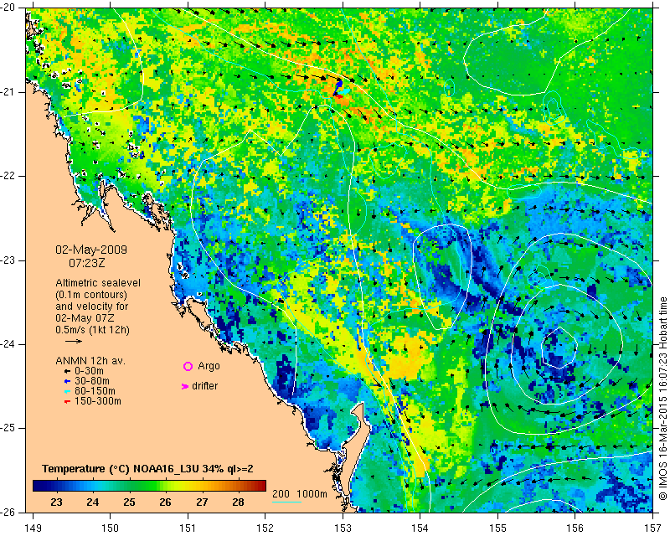Click the red 150-300m arrow legend symbol

point(67,401)
